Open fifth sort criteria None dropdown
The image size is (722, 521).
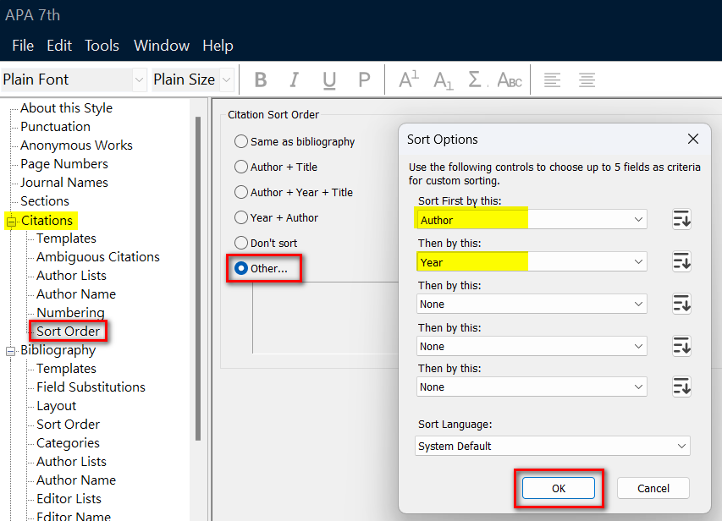[x=532, y=387]
